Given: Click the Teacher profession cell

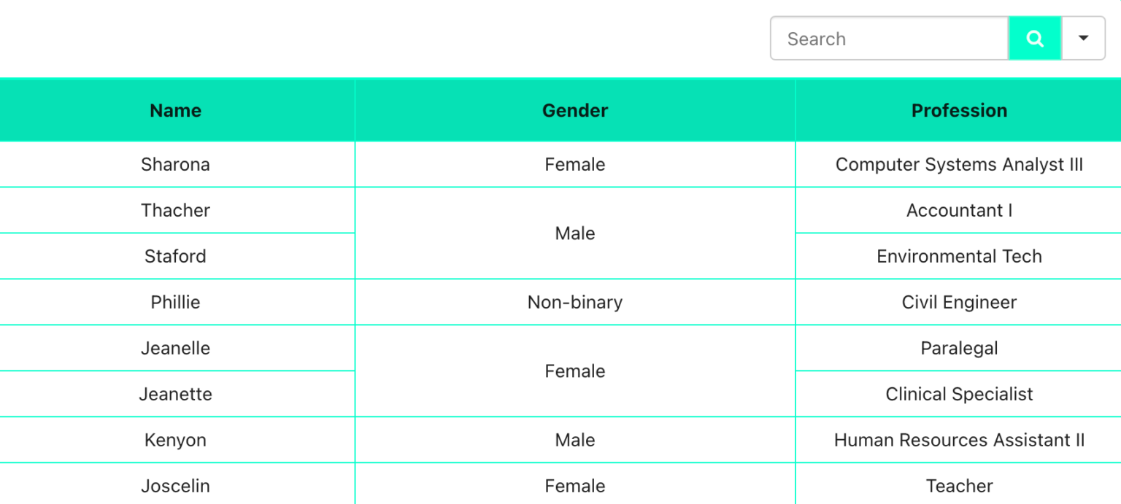Looking at the screenshot, I should tap(959, 484).
